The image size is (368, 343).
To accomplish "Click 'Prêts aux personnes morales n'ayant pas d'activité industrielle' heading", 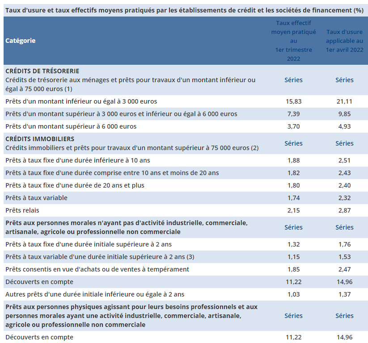I will pyautogui.click(x=127, y=227).
